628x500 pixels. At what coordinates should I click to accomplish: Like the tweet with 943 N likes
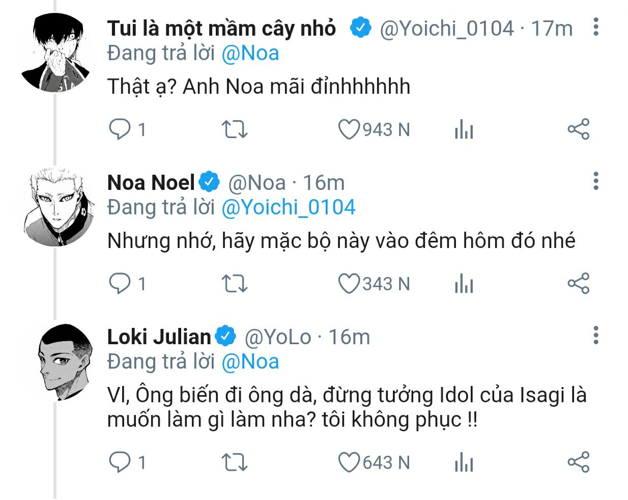click(349, 129)
